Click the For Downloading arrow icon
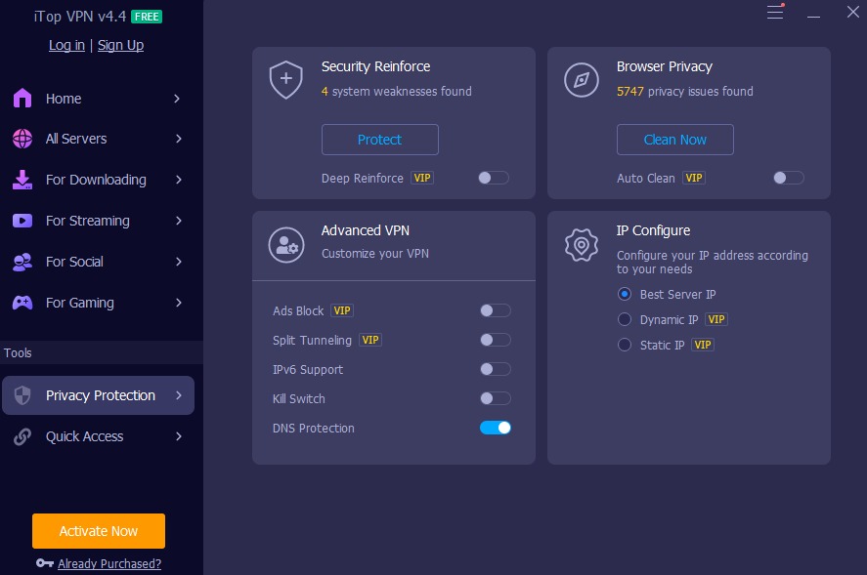The width and height of the screenshot is (867, 575). [x=22, y=180]
